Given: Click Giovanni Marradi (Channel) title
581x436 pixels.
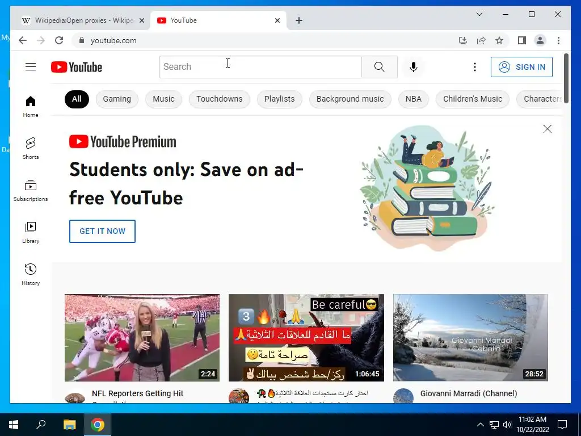Looking at the screenshot, I should tap(468, 394).
